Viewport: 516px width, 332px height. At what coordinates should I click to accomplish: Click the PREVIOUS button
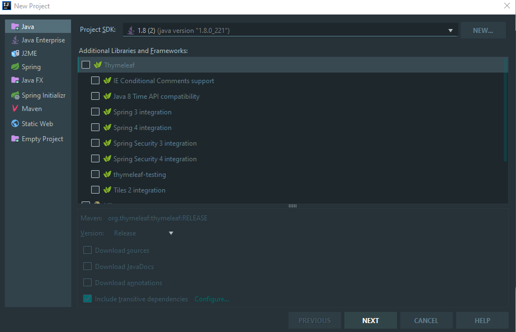point(315,320)
